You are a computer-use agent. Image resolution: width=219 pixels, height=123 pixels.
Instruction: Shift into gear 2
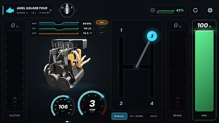pyautogui.click(x=121, y=103)
